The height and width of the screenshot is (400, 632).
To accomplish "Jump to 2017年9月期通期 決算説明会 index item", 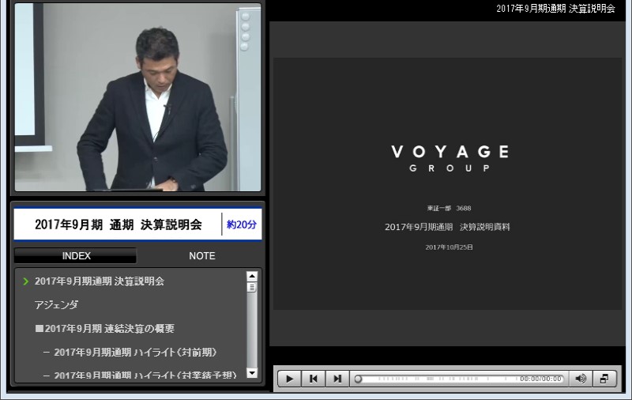I will (x=99, y=281).
